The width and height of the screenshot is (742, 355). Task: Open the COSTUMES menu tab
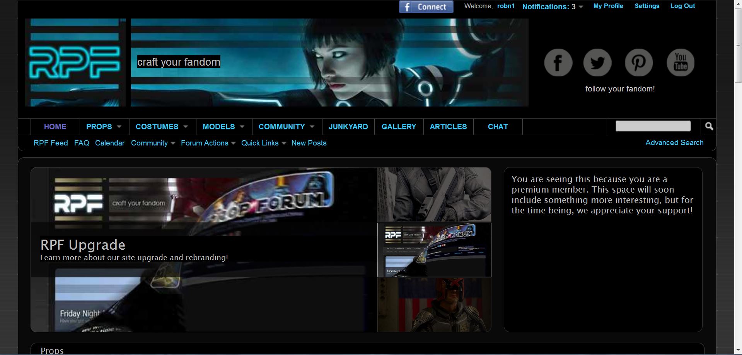click(x=157, y=127)
